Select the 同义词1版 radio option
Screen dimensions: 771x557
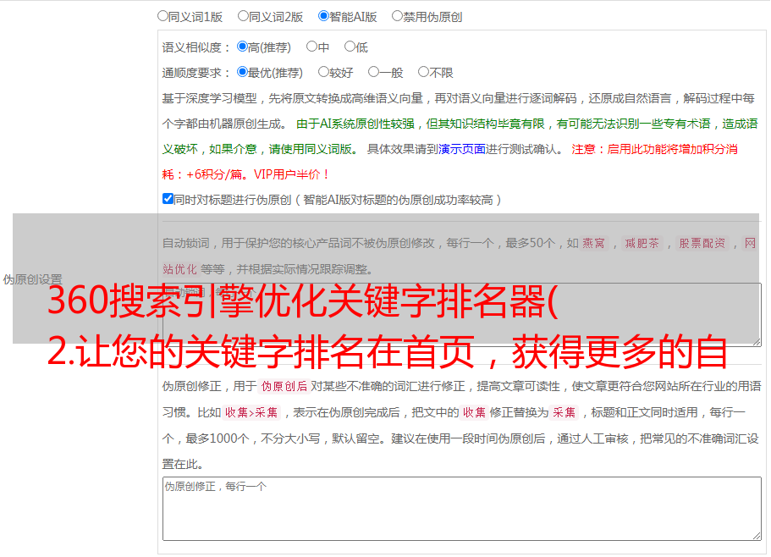point(162,16)
